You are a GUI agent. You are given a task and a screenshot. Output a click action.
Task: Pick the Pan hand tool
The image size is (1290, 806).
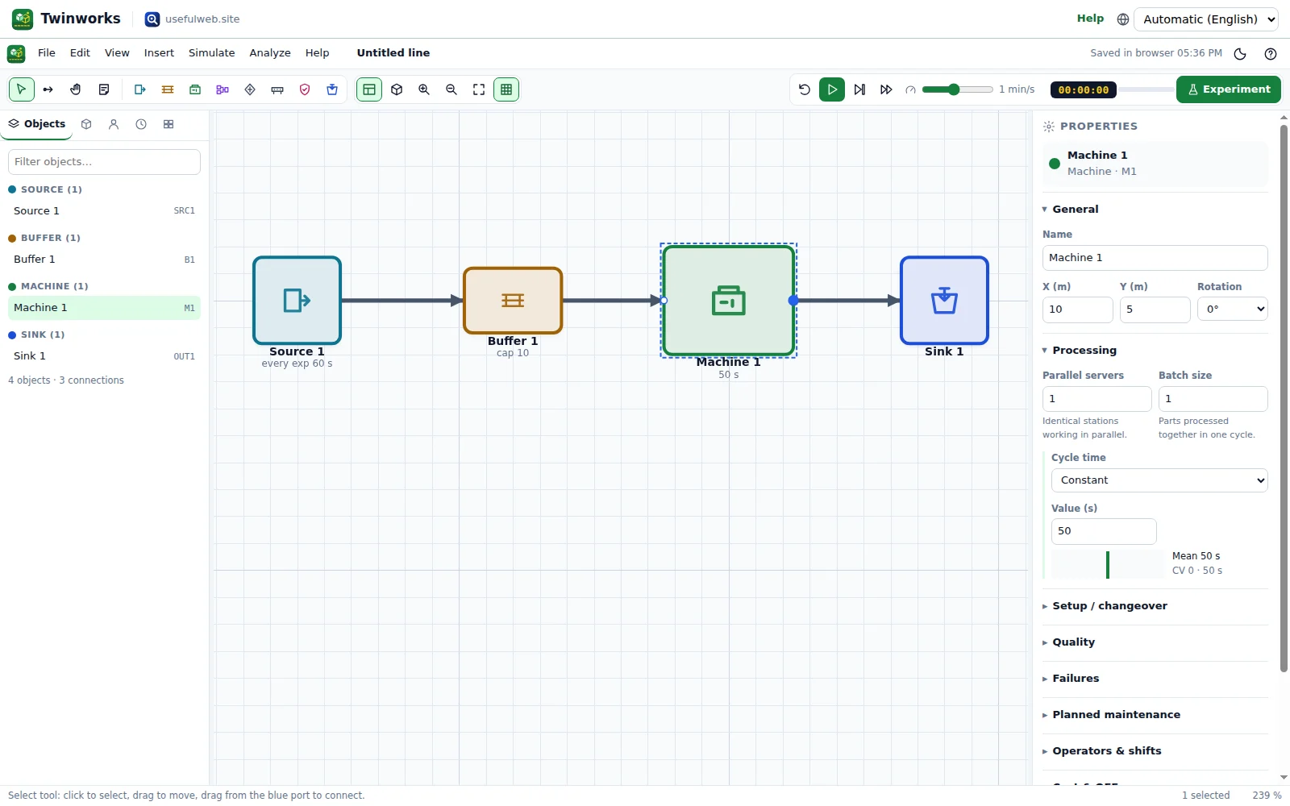[x=76, y=89]
